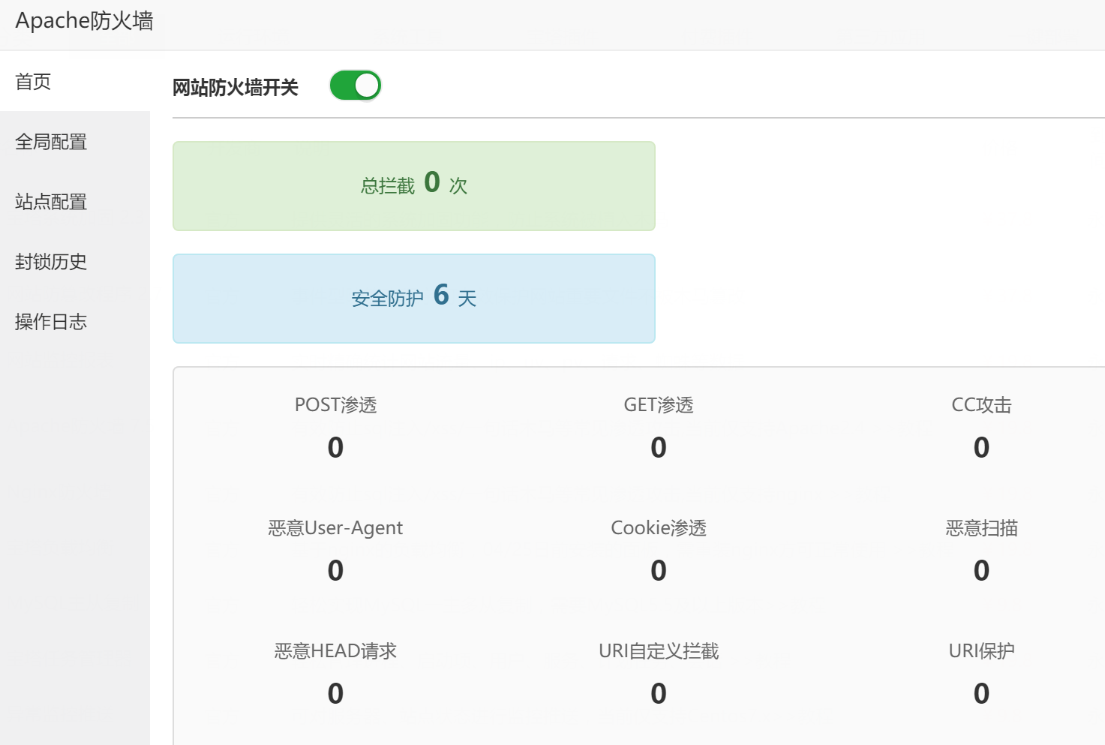The image size is (1105, 745).
Task: Click the count under 恶意HEAD请求
Action: (335, 694)
